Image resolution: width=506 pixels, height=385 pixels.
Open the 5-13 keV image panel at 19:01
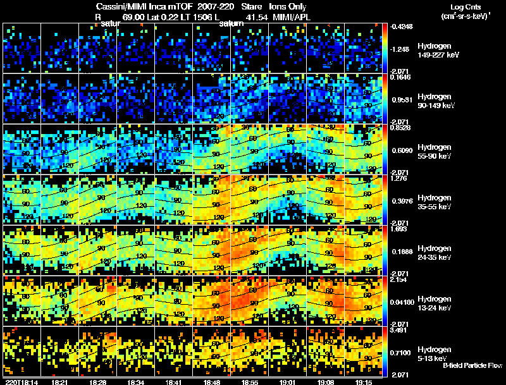288,351
